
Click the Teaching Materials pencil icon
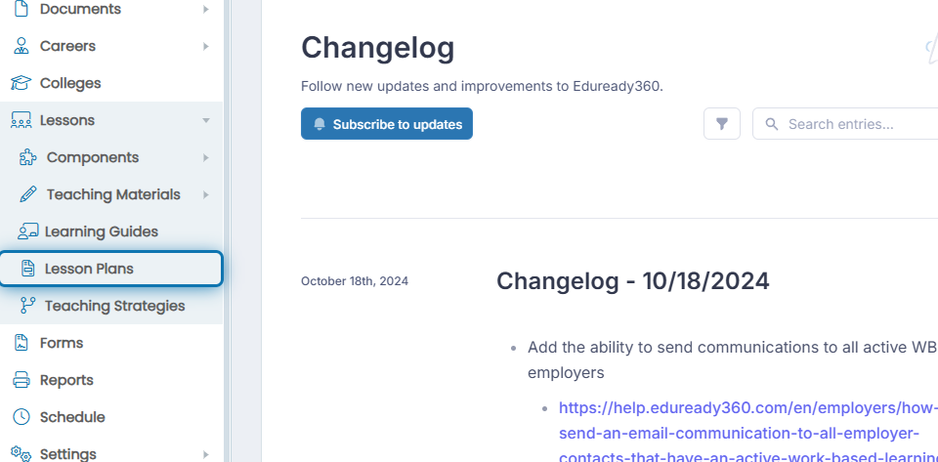(x=27, y=194)
